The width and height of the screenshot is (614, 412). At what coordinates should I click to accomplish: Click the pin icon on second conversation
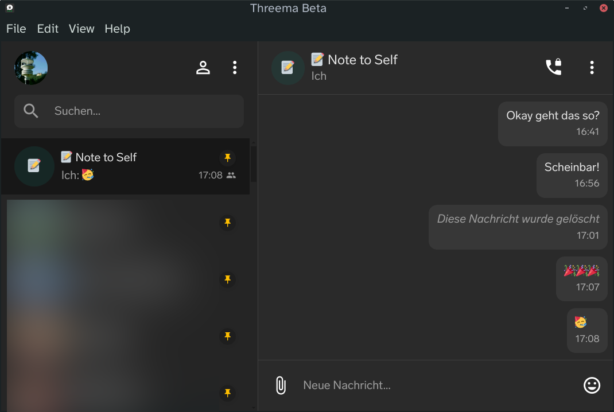[228, 223]
